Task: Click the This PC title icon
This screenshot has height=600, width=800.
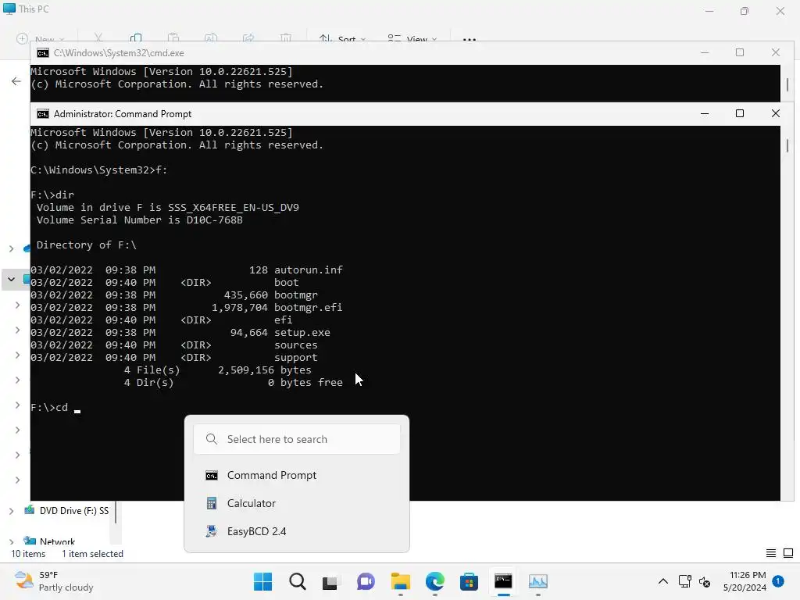Action: tap(9, 9)
